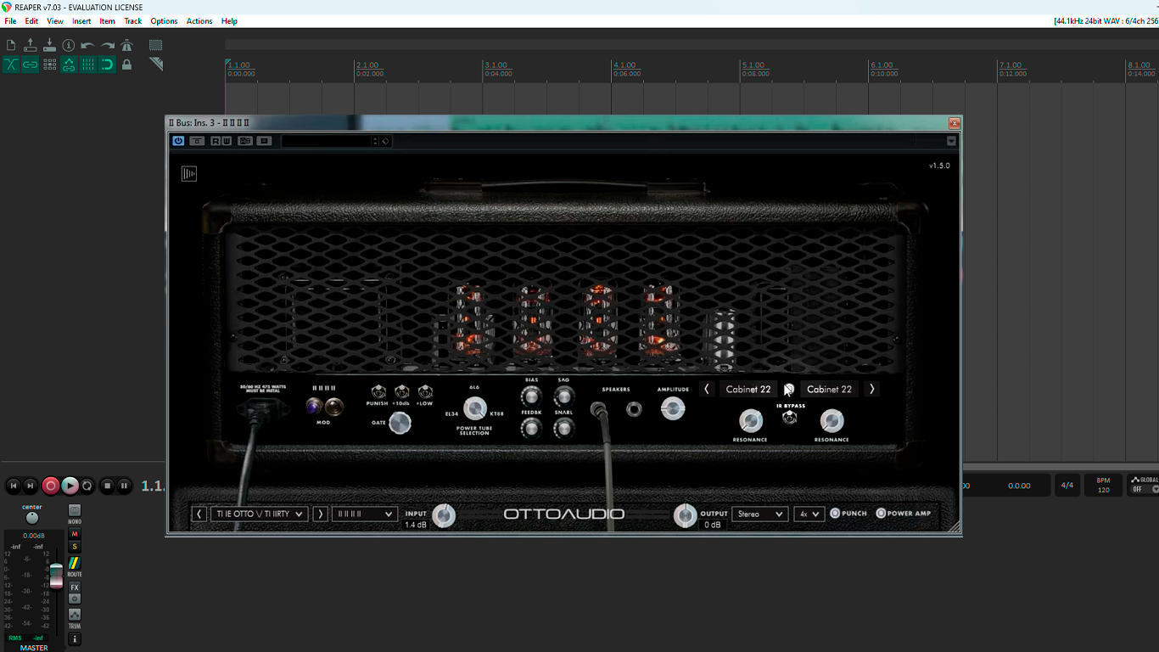Click the dashed marquee selection icon
This screenshot has height=652, width=1159.
click(156, 45)
